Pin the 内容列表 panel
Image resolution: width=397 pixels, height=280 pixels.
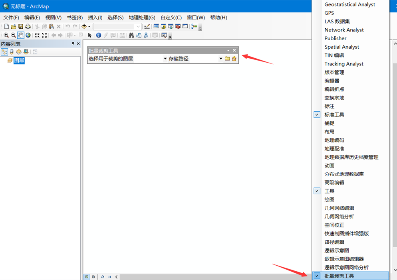coord(73,43)
